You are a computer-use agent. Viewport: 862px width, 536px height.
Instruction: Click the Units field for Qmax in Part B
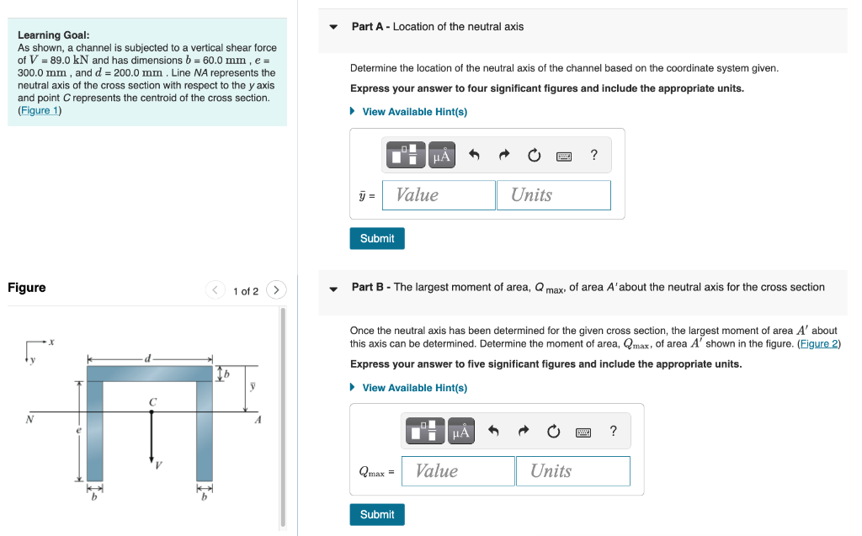pos(572,470)
